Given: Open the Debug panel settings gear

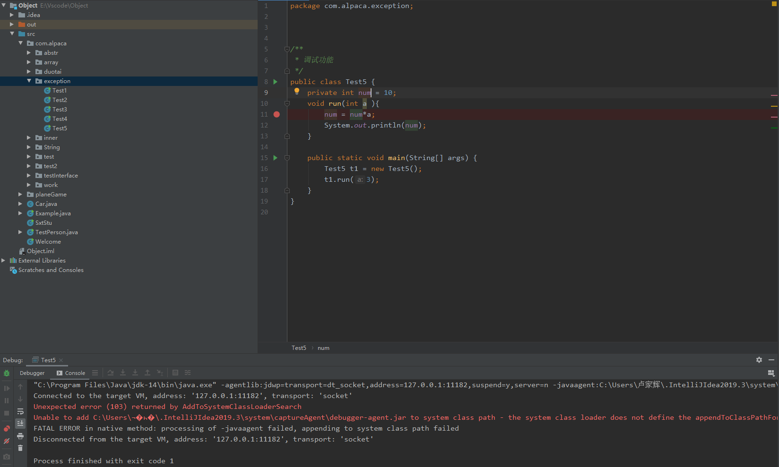Looking at the screenshot, I should [x=759, y=360].
